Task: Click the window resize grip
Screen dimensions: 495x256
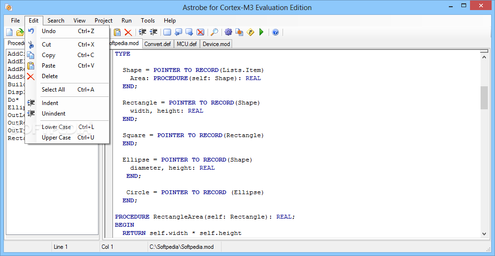Action: pos(488,249)
